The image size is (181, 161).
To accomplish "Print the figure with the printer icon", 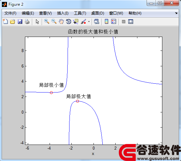I will pos(27,21).
